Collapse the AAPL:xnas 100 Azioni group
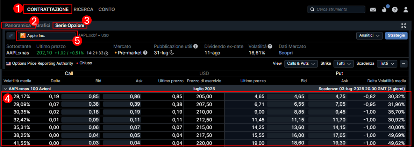 coord(5,89)
